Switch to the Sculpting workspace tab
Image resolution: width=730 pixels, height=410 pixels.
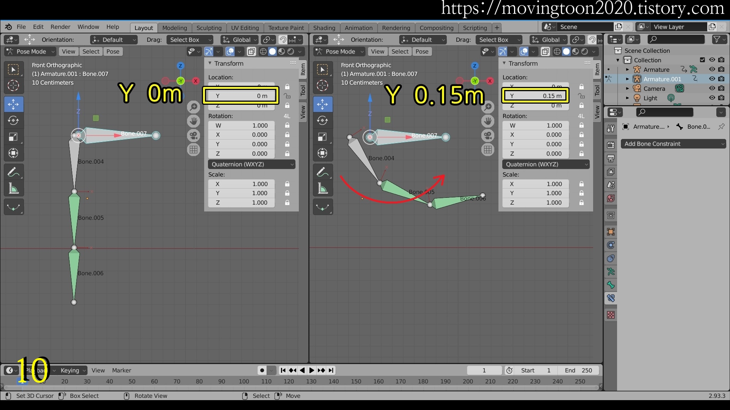pos(209,28)
